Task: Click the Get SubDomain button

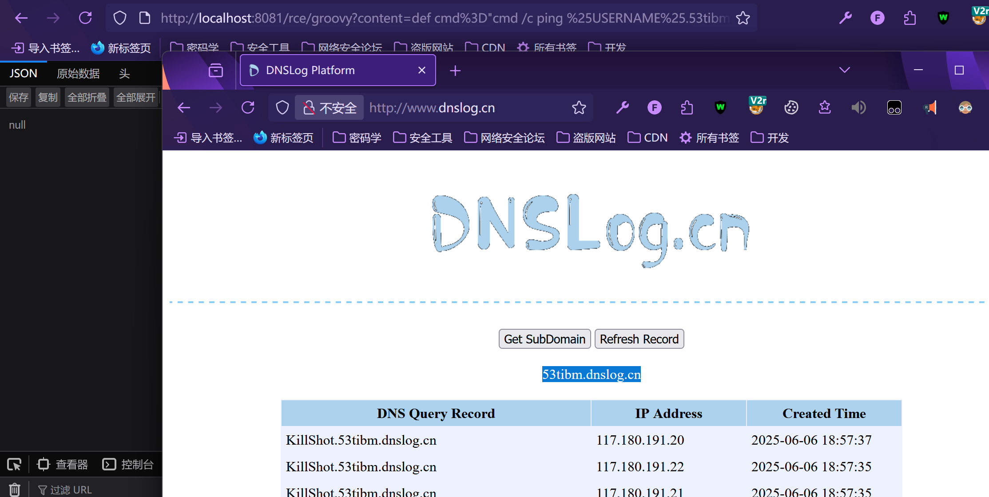Action: click(x=544, y=339)
